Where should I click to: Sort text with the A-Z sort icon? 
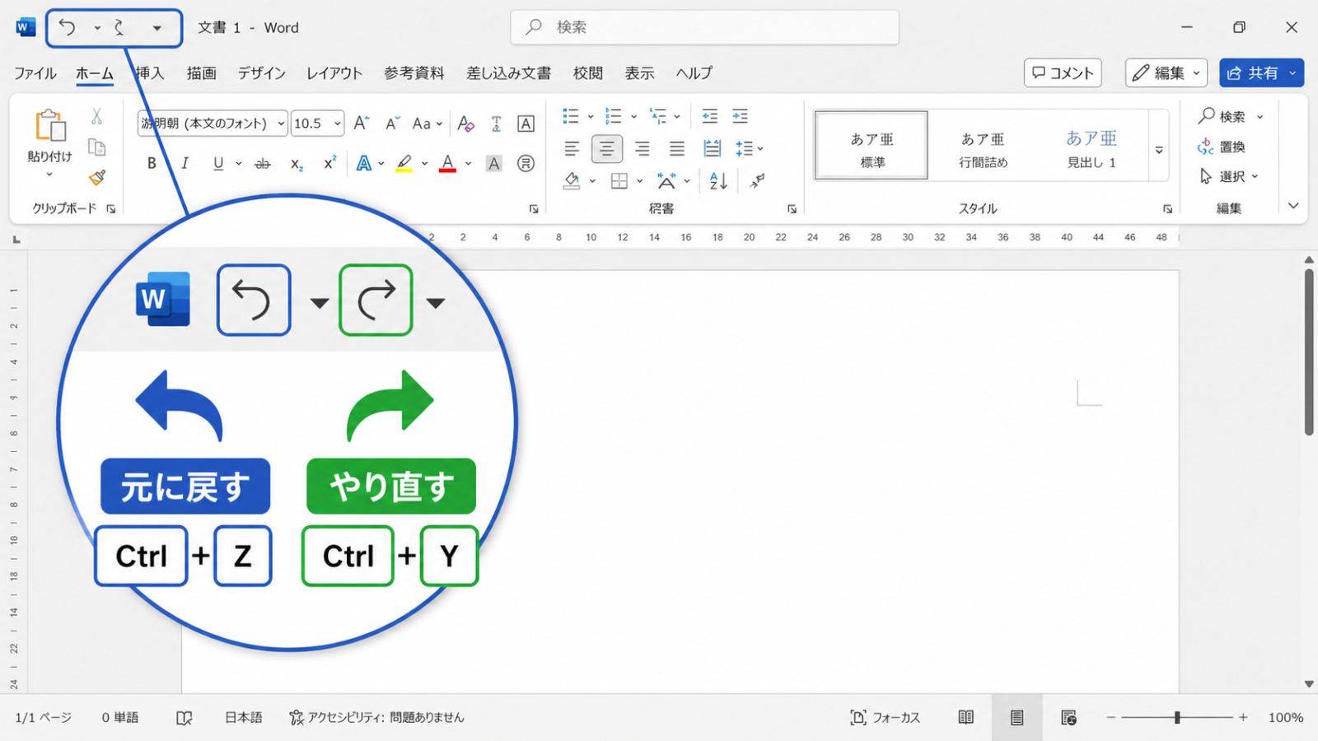pos(718,181)
